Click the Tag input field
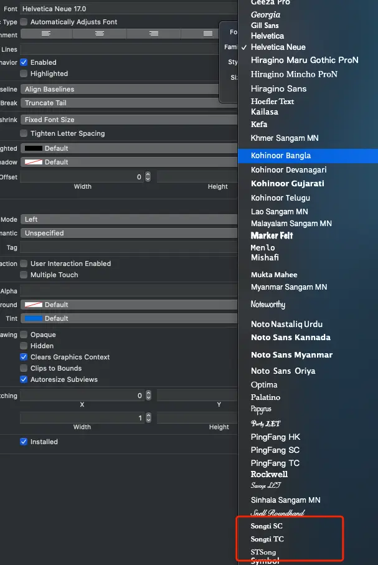The width and height of the screenshot is (378, 565). tap(129, 247)
